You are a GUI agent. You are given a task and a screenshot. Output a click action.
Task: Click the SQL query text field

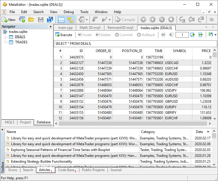point(135,44)
